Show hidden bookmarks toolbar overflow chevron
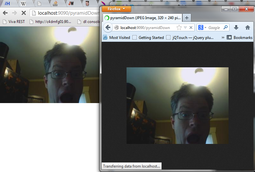The height and width of the screenshot is (172, 255). click(223, 37)
